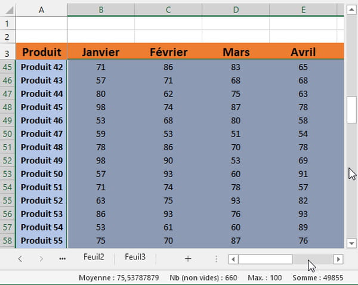Select row 50 header

point(7,134)
